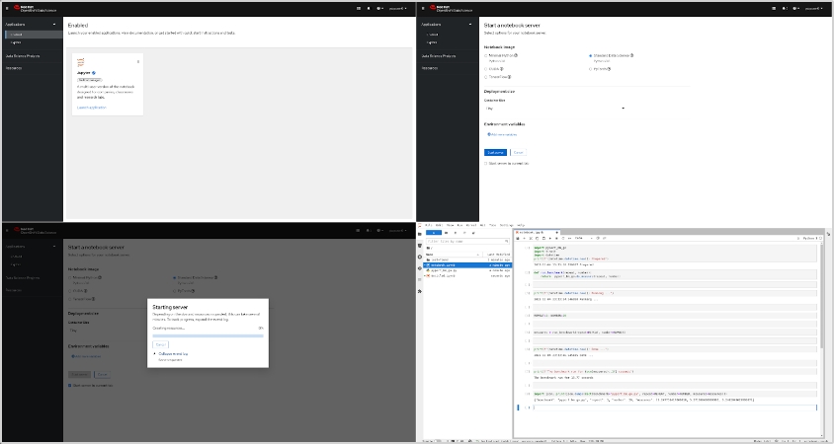Select the Minimal Python notebook image radio

486,55
